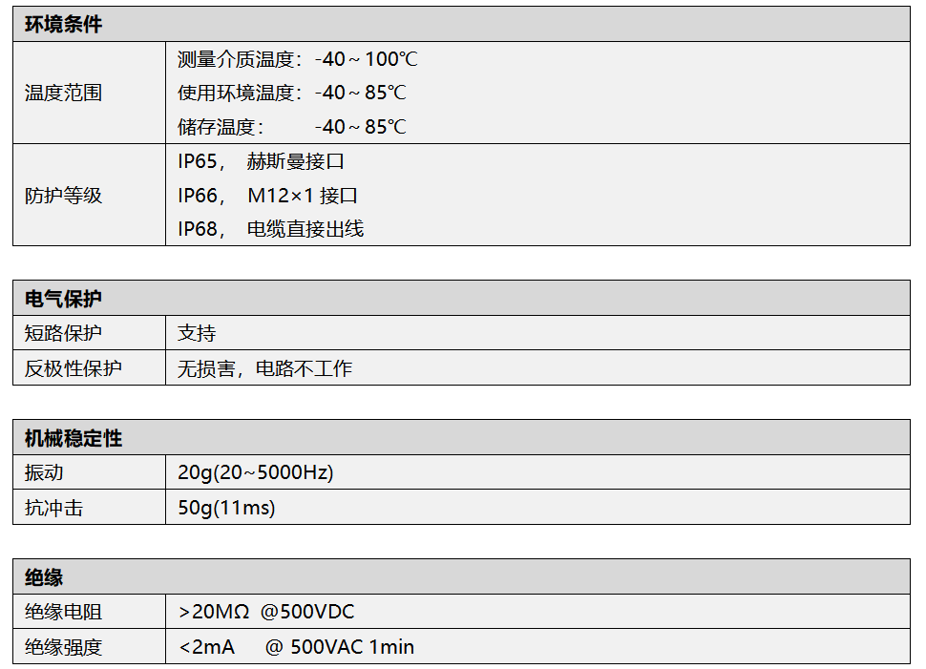926x669 pixels.
Task: Click the 短路保护 row label
Action: coord(63,333)
